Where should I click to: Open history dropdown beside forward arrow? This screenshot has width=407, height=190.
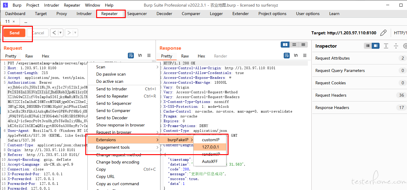(x=75, y=33)
